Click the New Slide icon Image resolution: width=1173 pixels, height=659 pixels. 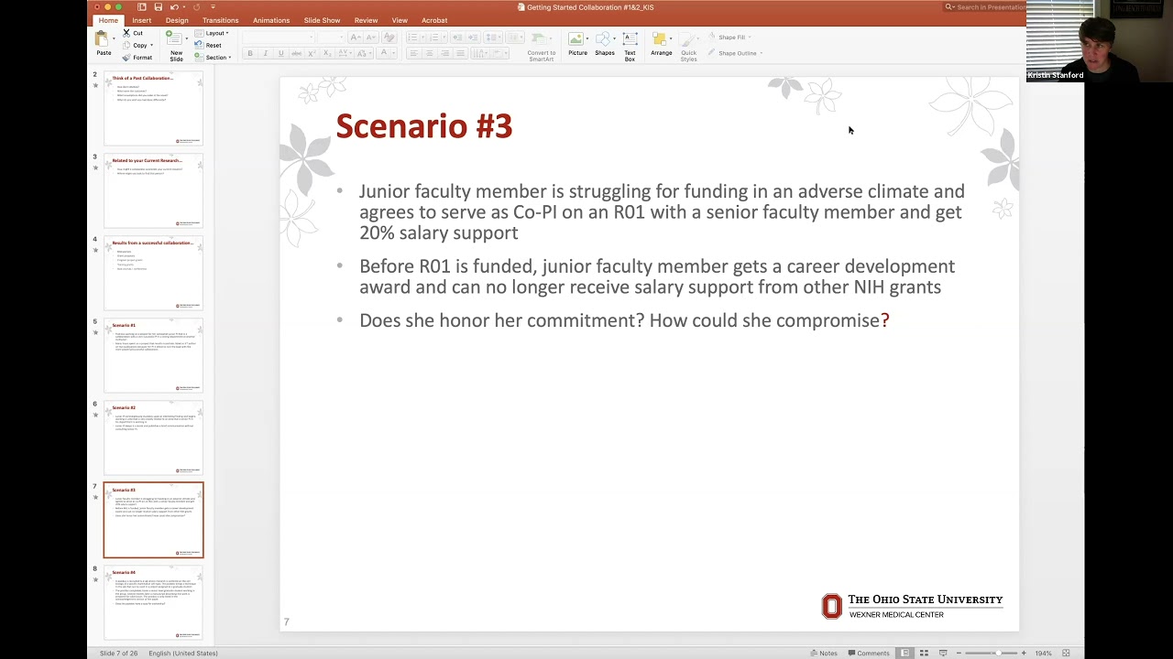174,39
